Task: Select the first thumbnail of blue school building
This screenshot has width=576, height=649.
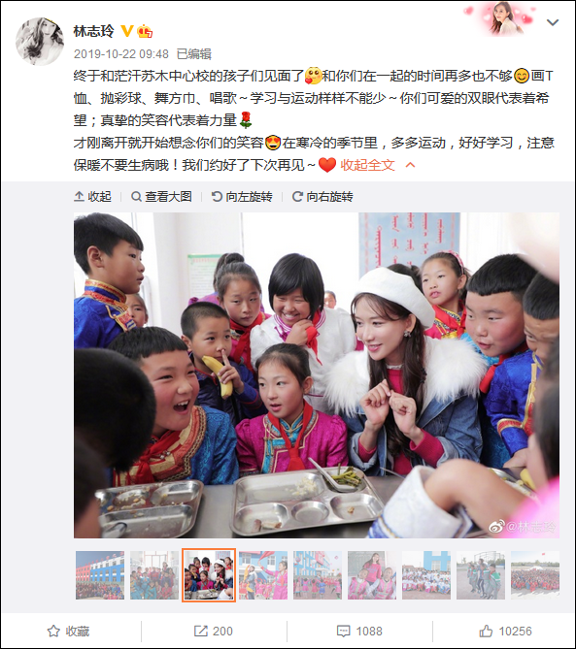Action: 100,575
